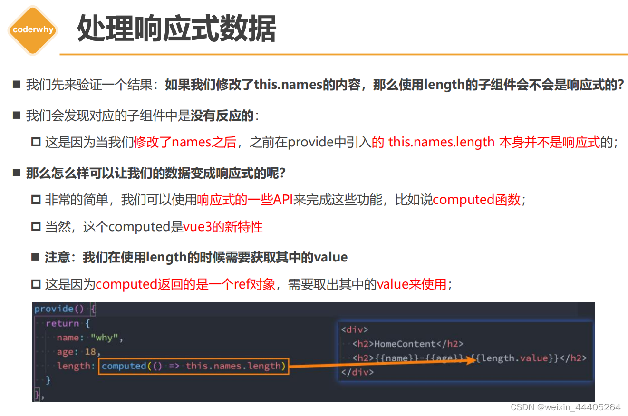Click the red text vue3的新特性
This screenshot has height=416, width=628.
pyautogui.click(x=223, y=227)
